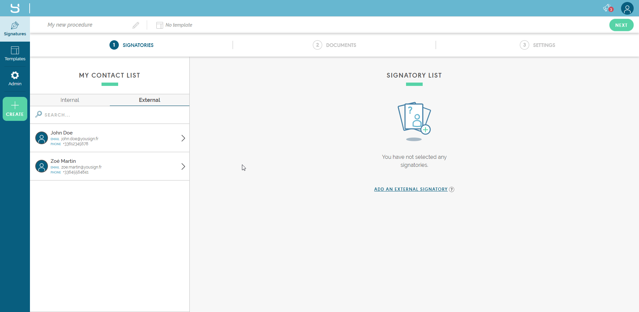Viewport: 639px width, 312px height.
Task: Click Zoé Martin's avatar icon
Action: (42, 166)
